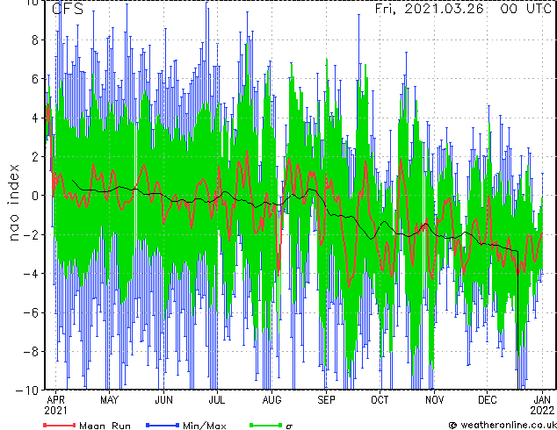Click the y-axis value -8
557x430 pixels.
[x=31, y=352]
